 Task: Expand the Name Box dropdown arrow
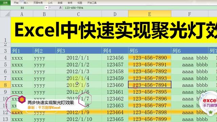click(x=46, y=8)
